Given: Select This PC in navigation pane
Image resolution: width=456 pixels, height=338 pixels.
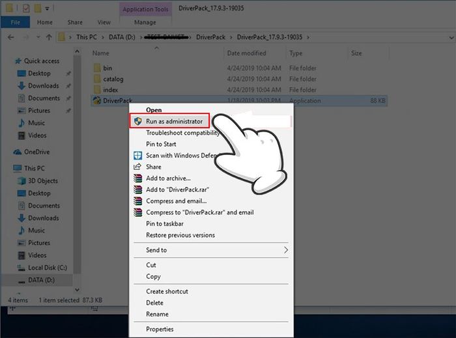Looking at the screenshot, I should tap(35, 168).
